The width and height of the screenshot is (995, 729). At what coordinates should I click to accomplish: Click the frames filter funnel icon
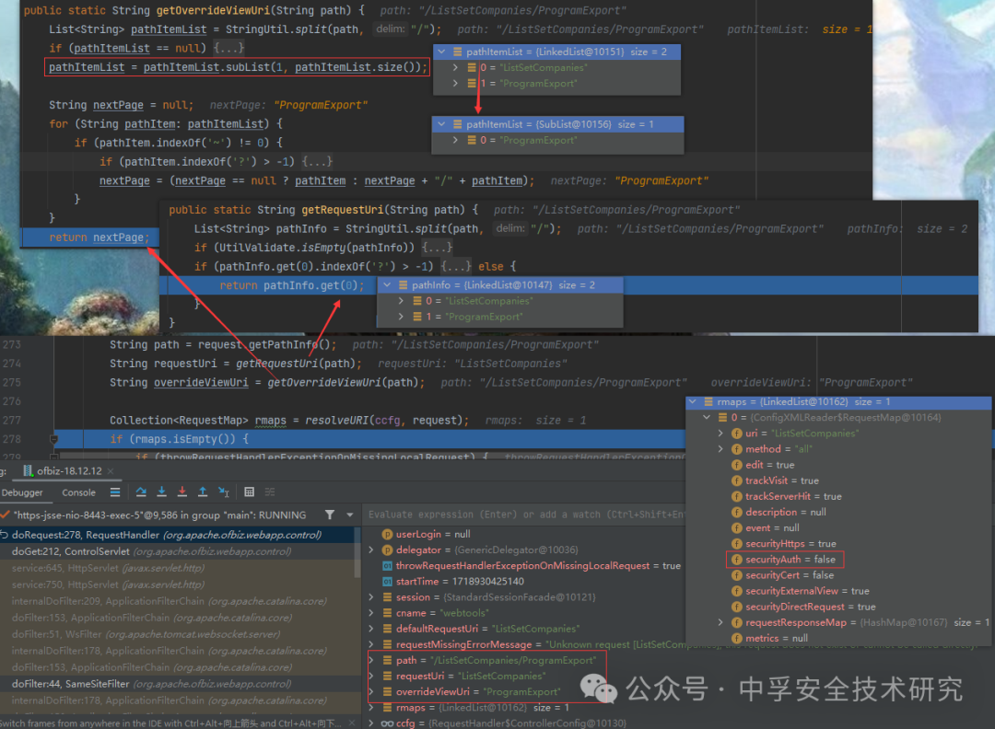[329, 515]
